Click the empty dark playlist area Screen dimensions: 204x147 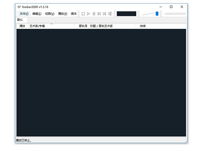click(x=101, y=82)
